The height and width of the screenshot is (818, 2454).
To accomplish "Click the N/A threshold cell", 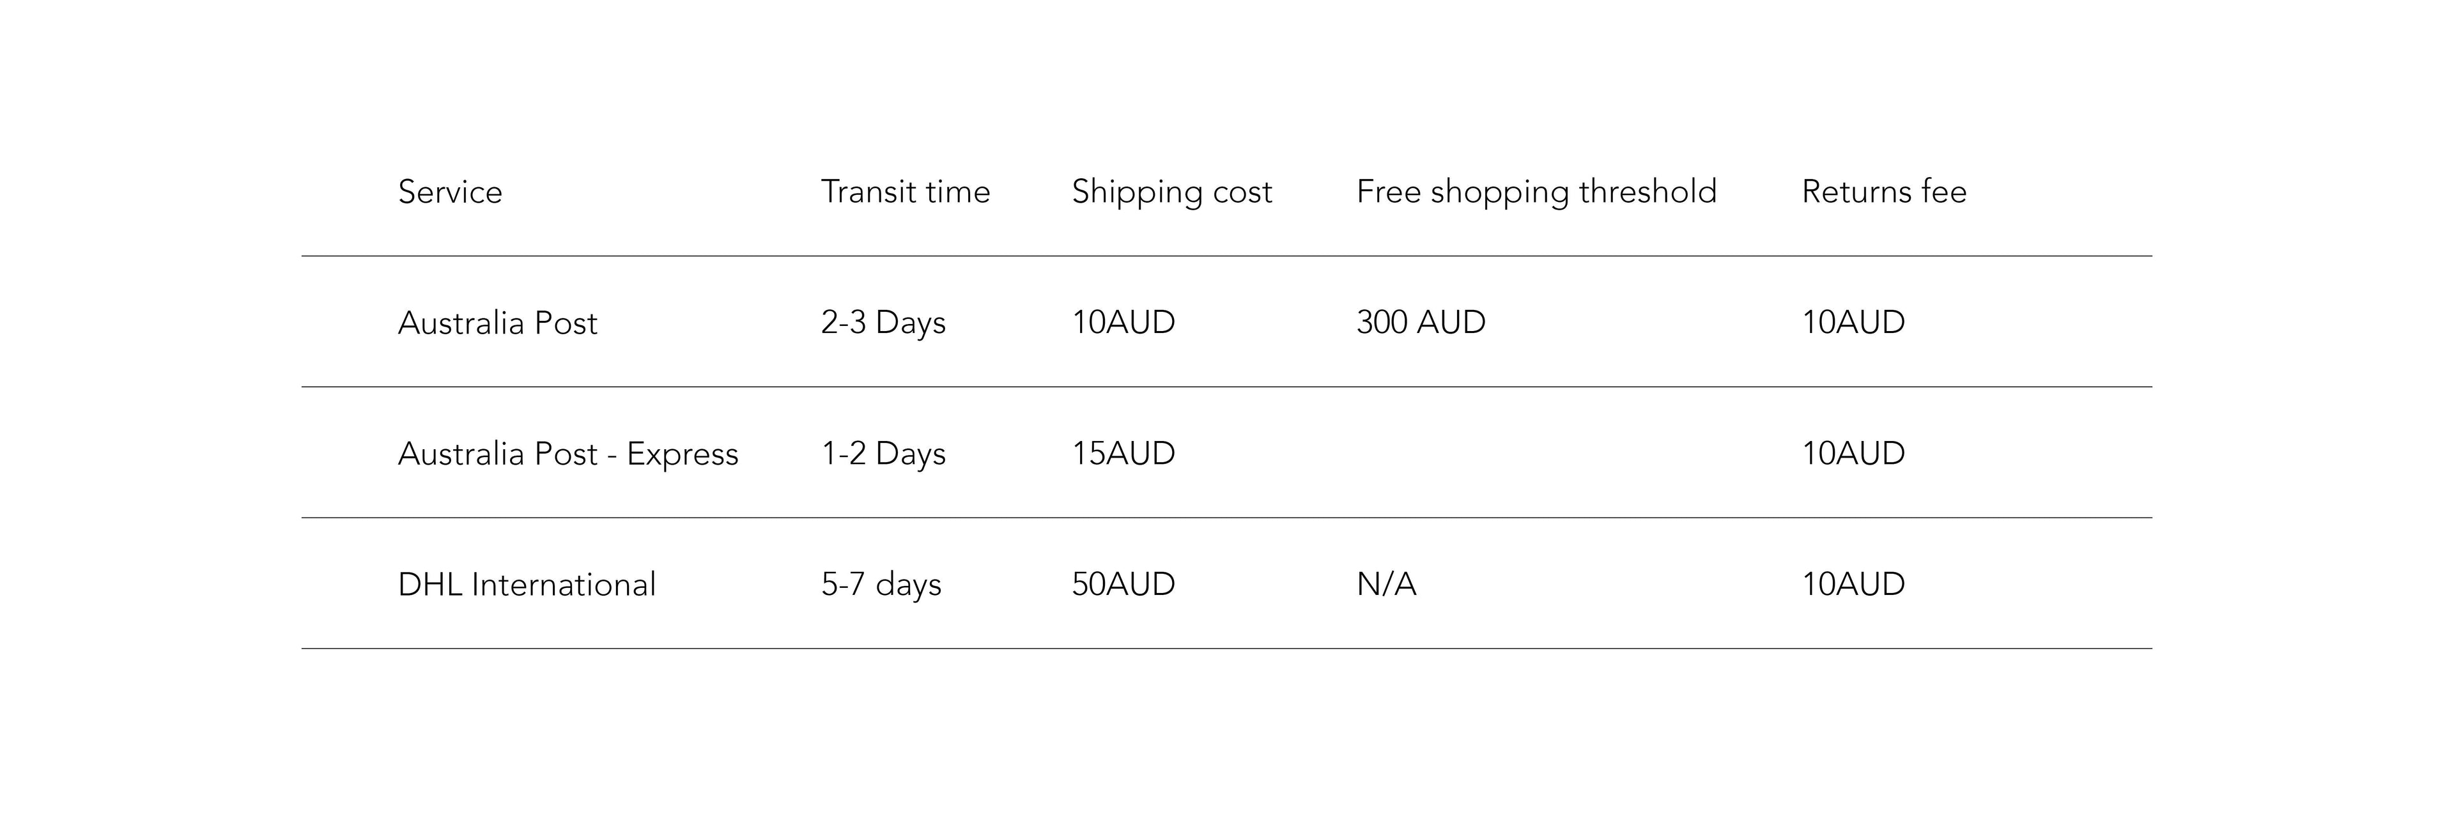I will pos(1386,583).
